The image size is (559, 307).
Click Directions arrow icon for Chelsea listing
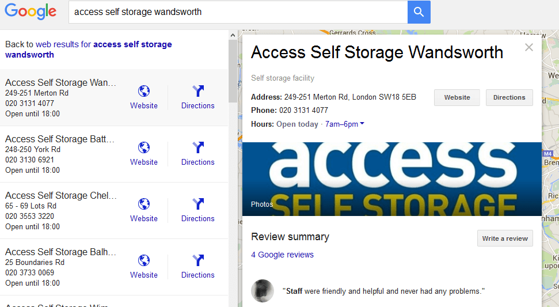(x=198, y=204)
